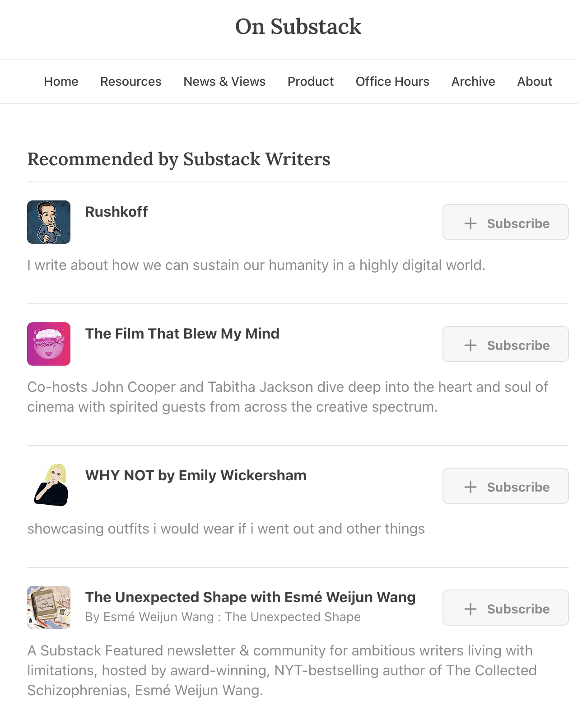Click the plus icon for The Unexpected Shape subscription
This screenshot has width=578, height=706.
click(471, 609)
